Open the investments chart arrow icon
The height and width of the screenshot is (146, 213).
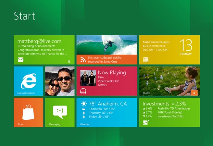tap(146, 122)
